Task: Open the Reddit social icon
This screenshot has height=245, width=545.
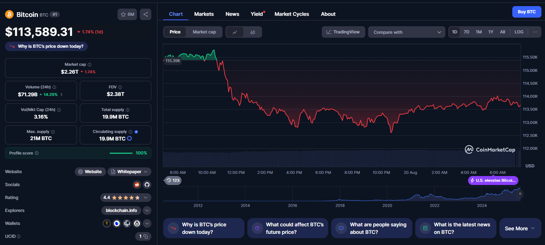Action: pos(137,185)
